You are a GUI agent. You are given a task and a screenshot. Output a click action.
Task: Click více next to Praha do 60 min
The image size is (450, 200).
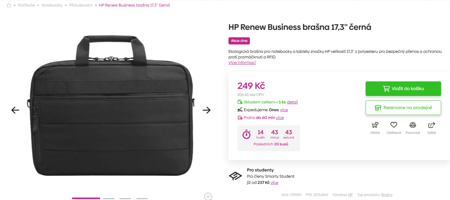click(280, 118)
